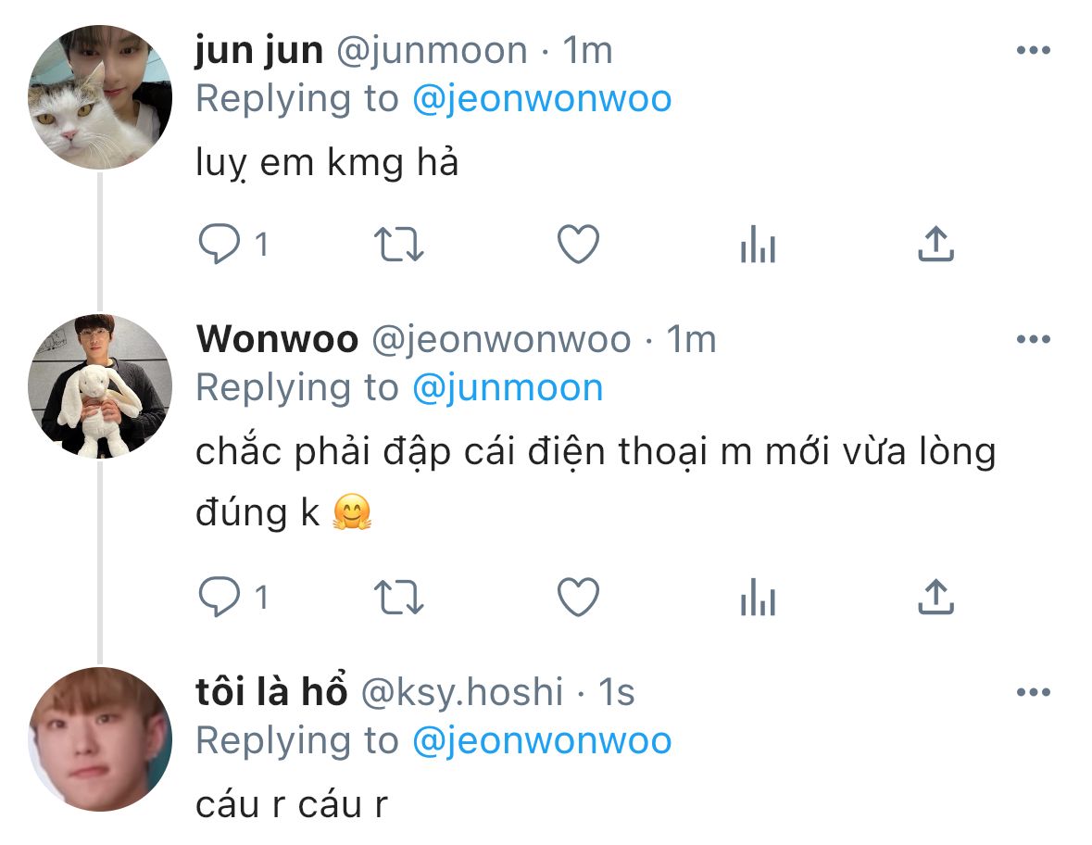Screen dimensions: 1092x845
Task: Open Wonwoo's profile picture with bunny plush
Action: pos(100,386)
